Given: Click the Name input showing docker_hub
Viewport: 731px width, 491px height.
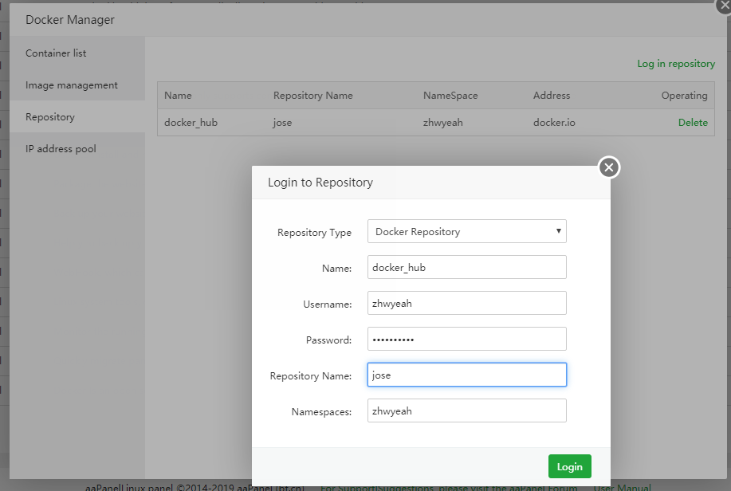Looking at the screenshot, I should click(x=466, y=266).
